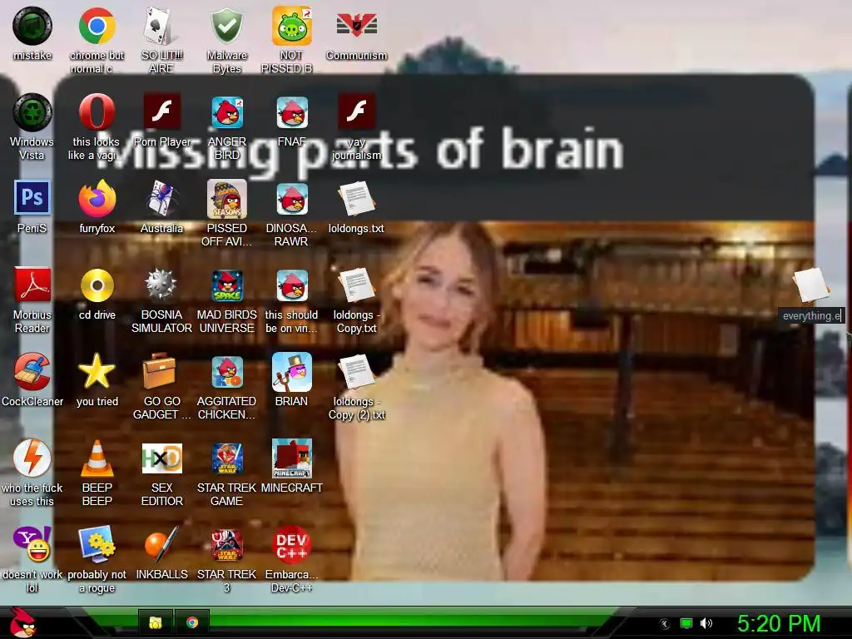Open the red CCleaner brush icon
Viewport: 852px width, 639px height.
click(x=32, y=372)
